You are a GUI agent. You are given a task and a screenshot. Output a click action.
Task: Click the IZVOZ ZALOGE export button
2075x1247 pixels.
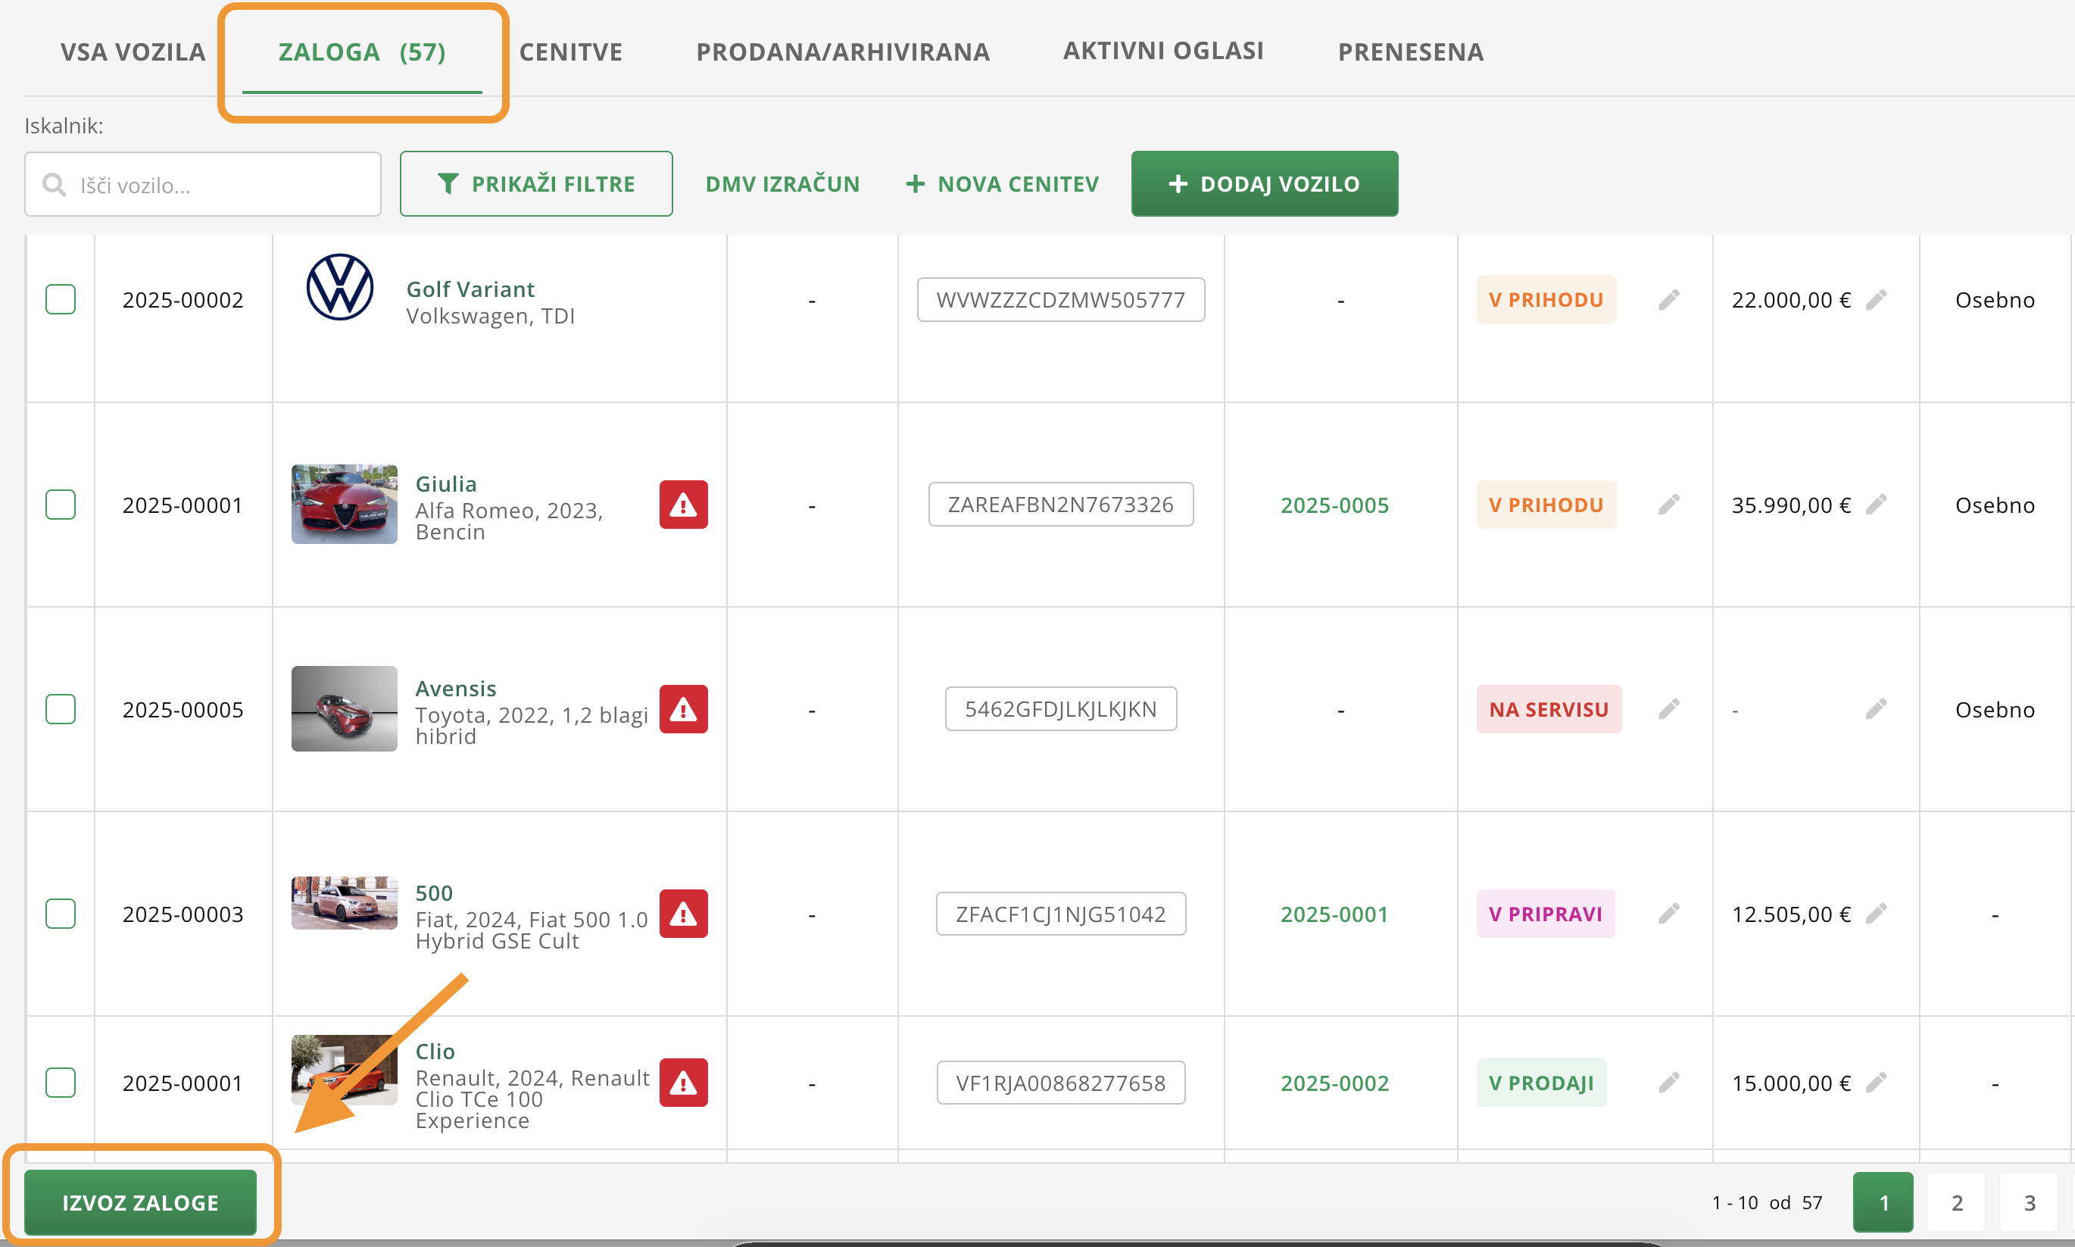(140, 1202)
